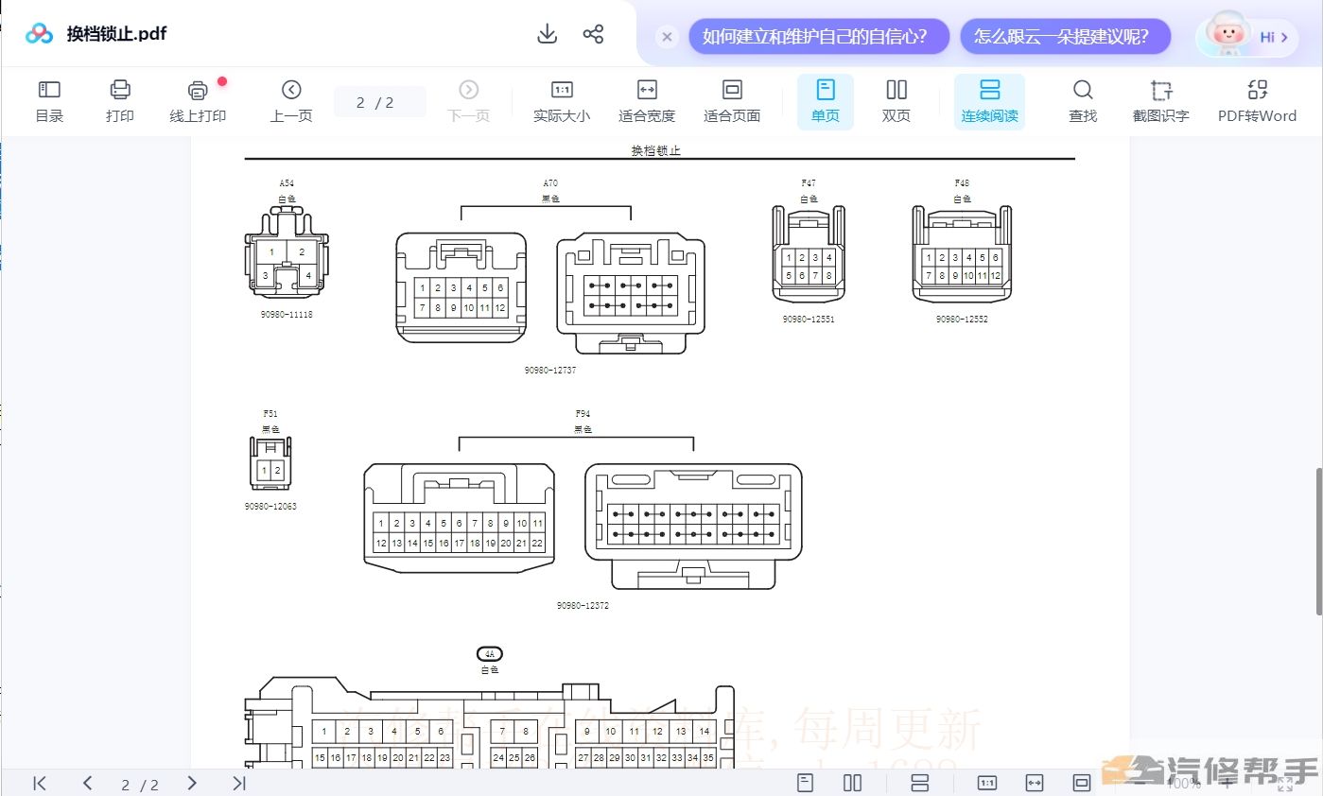Switch to 双页 double page view
1323x796 pixels.
pos(897,101)
